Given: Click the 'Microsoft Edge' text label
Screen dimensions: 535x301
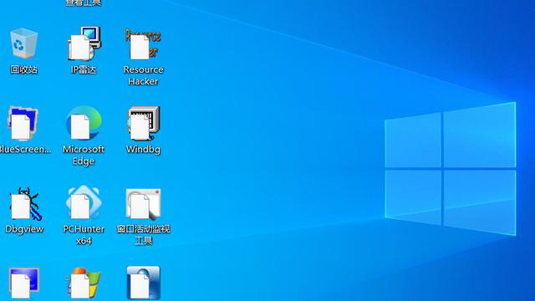Looking at the screenshot, I should point(84,155).
